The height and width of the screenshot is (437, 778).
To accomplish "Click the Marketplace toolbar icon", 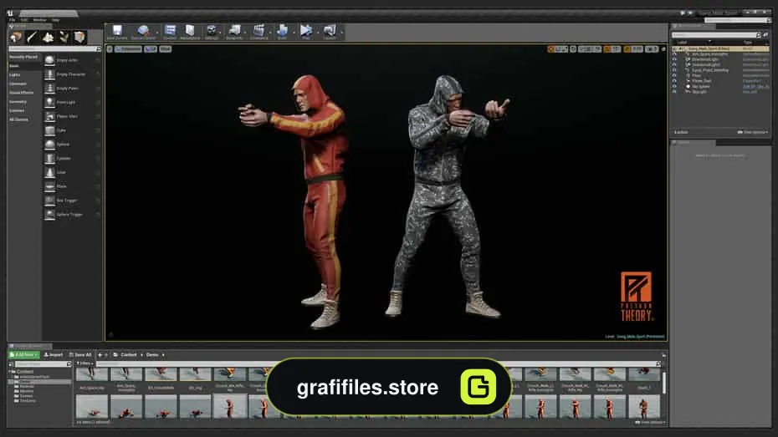I will (190, 31).
